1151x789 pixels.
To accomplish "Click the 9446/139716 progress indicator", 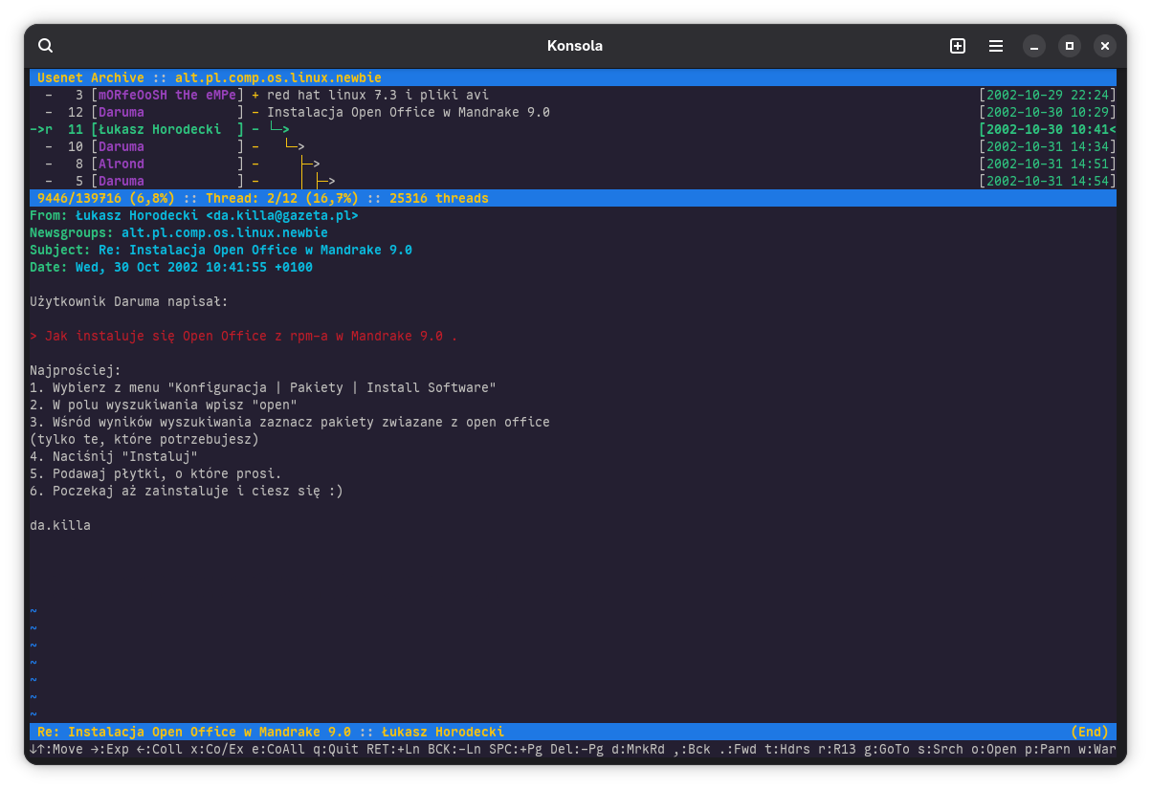I will point(81,198).
